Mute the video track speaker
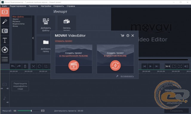The image size is (191, 114). pos(7,89)
